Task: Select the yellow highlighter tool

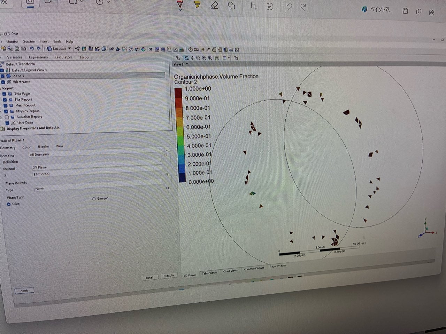Action: click(x=197, y=5)
